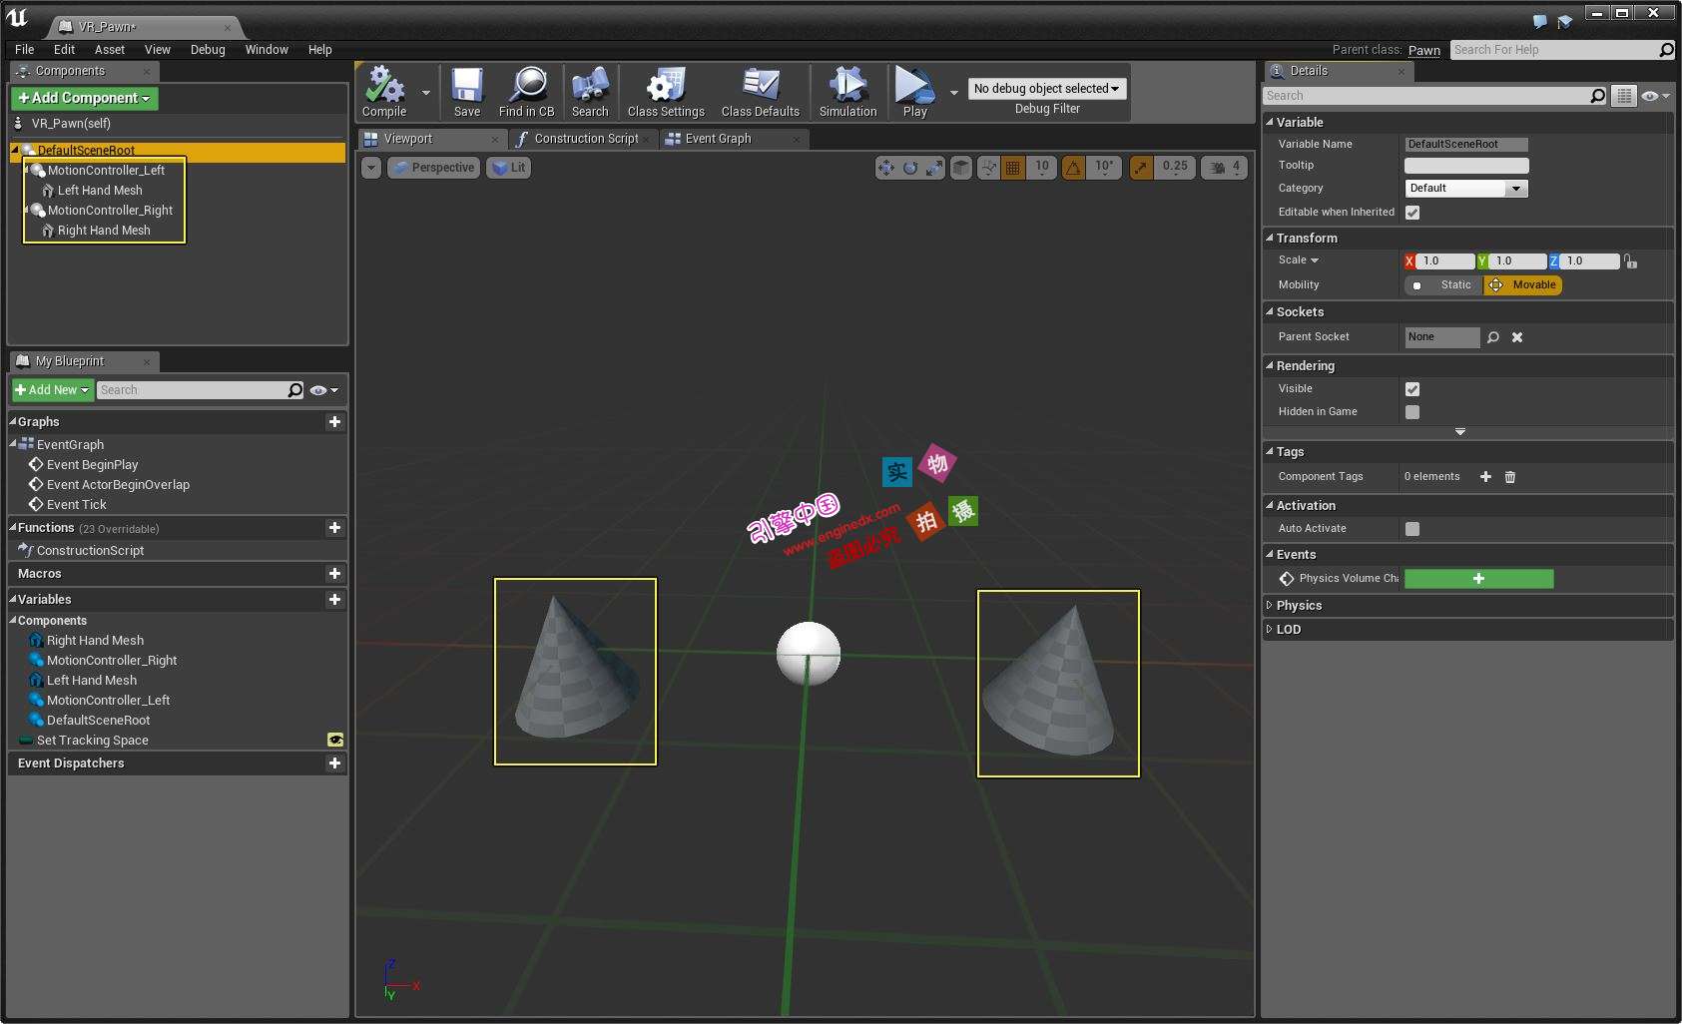This screenshot has height=1024, width=1682.
Task: Open the Window menu
Action: click(267, 50)
